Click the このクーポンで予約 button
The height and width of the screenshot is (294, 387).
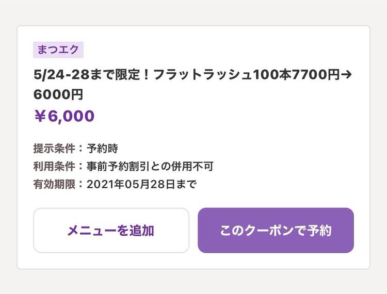(x=276, y=231)
